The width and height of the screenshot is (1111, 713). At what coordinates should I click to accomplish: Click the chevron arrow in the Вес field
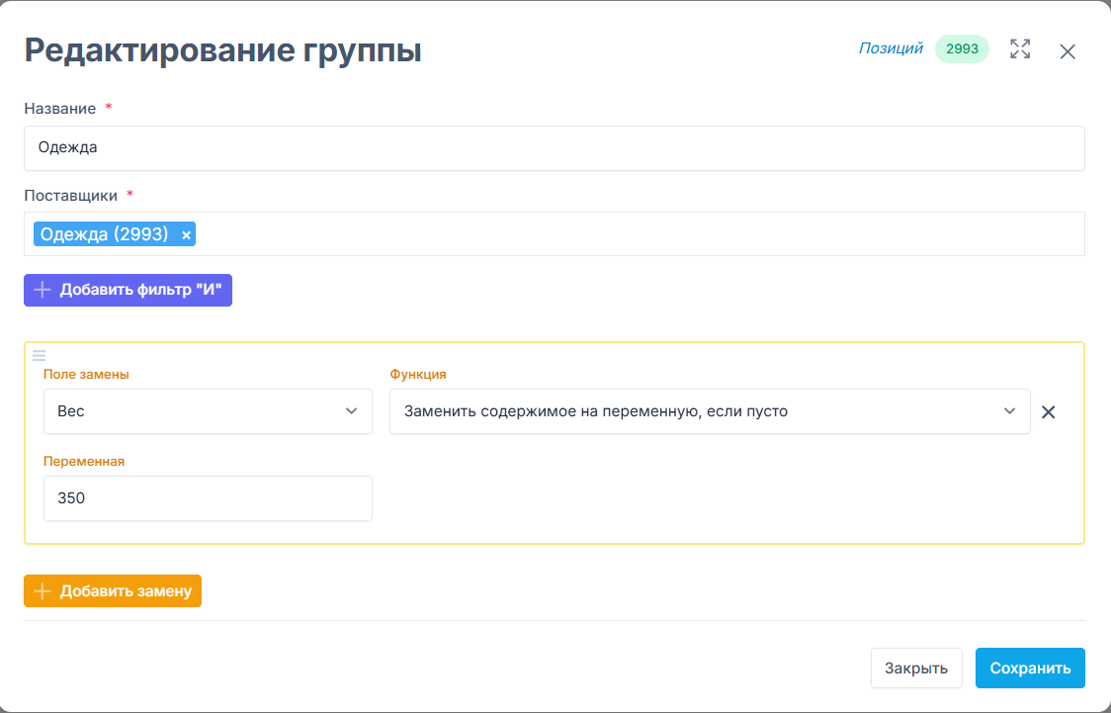pos(351,411)
